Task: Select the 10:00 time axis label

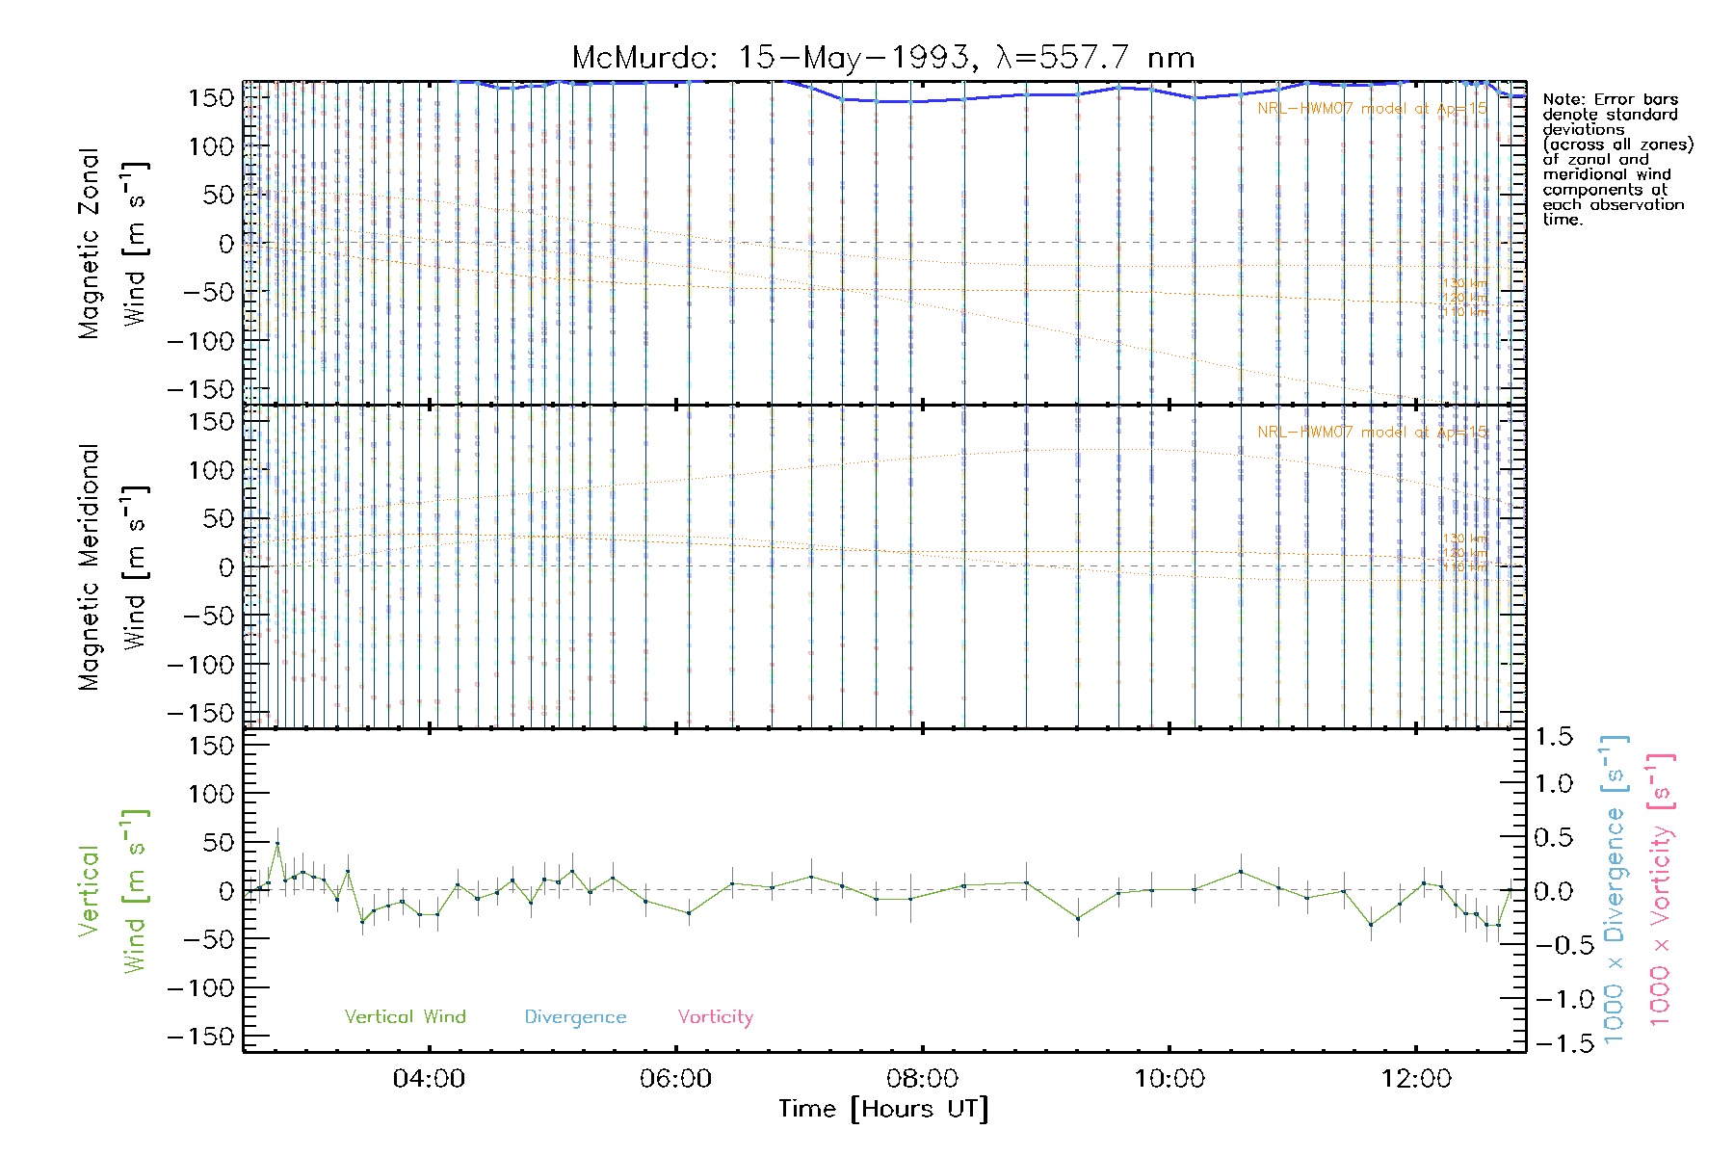Action: pos(1169,1078)
